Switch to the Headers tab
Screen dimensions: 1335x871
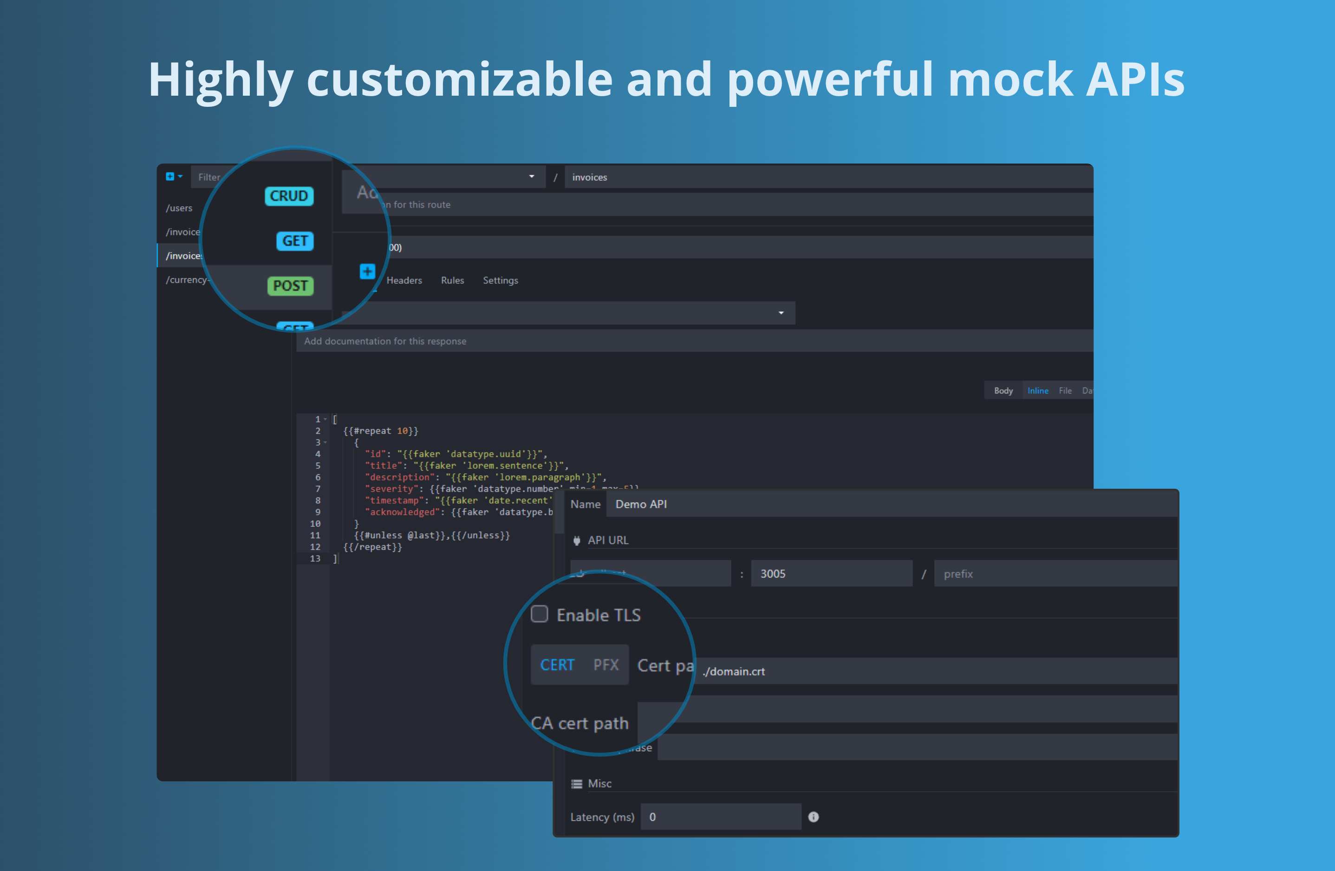click(x=404, y=280)
